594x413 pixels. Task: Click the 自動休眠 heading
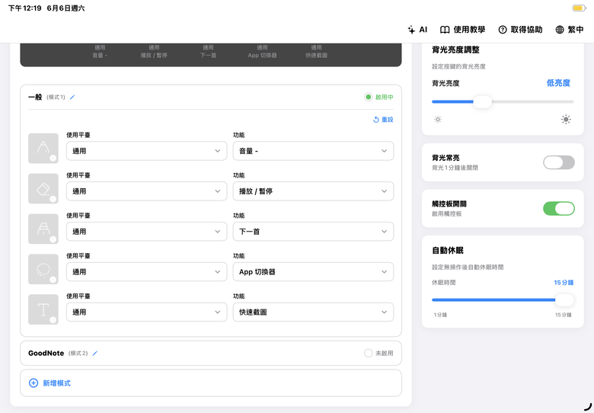tap(448, 251)
